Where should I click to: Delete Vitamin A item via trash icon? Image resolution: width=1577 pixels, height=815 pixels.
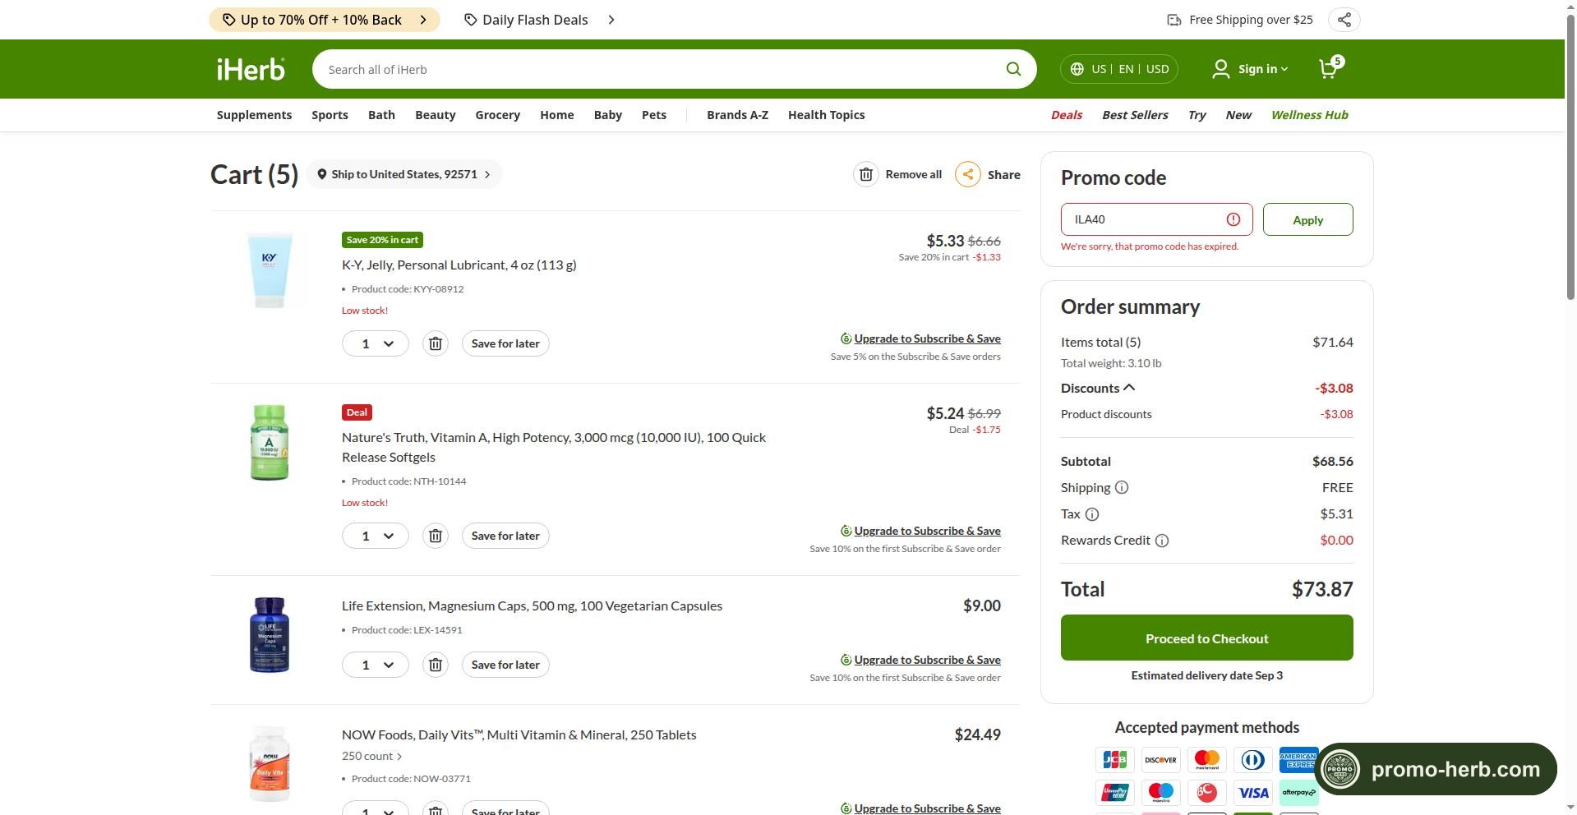point(435,536)
